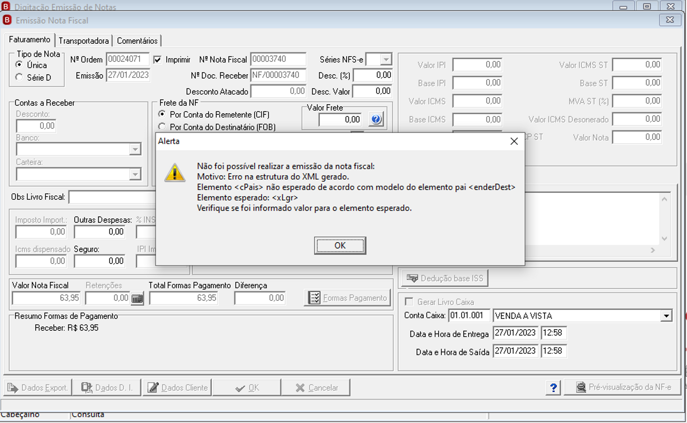Select the Única radio button
Screen dimensions: 687x423
[19, 64]
